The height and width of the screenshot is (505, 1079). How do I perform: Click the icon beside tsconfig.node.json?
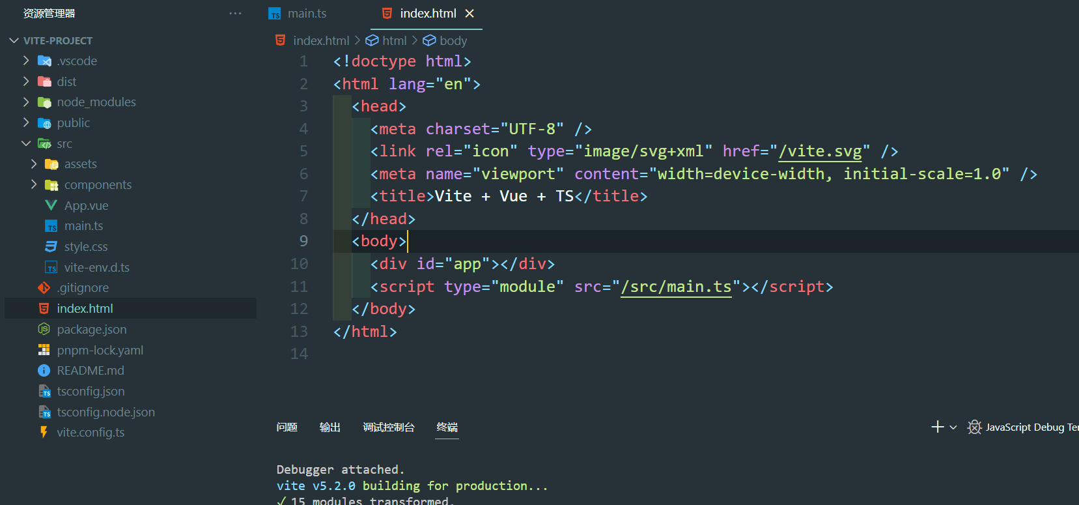pos(44,412)
